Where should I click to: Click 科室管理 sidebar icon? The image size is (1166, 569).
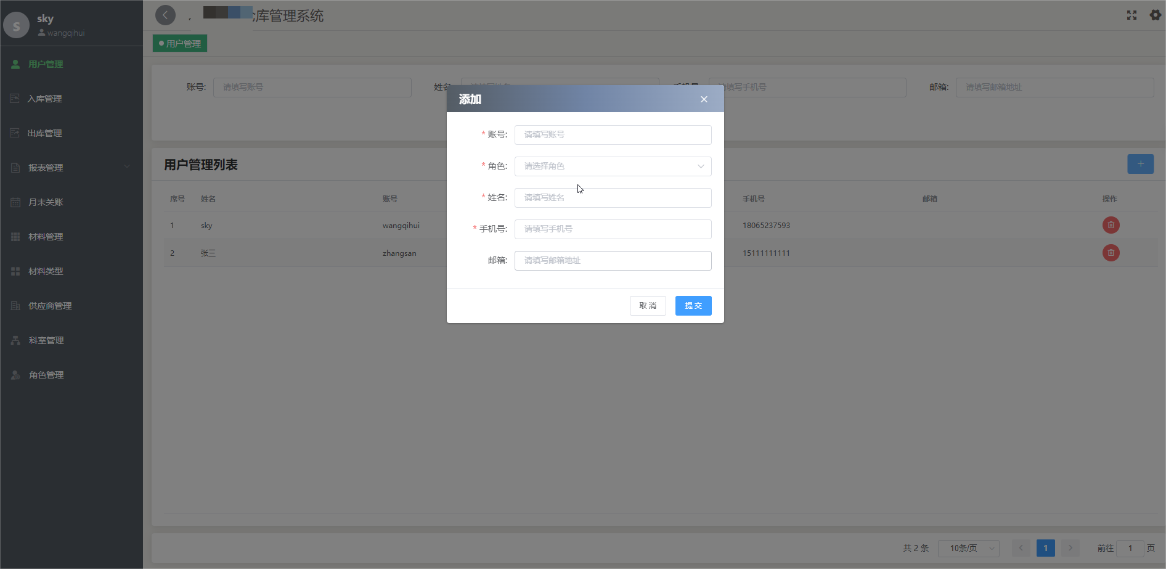[15, 340]
